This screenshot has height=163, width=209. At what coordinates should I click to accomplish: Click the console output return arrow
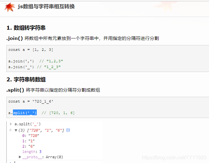click(x=11, y=130)
